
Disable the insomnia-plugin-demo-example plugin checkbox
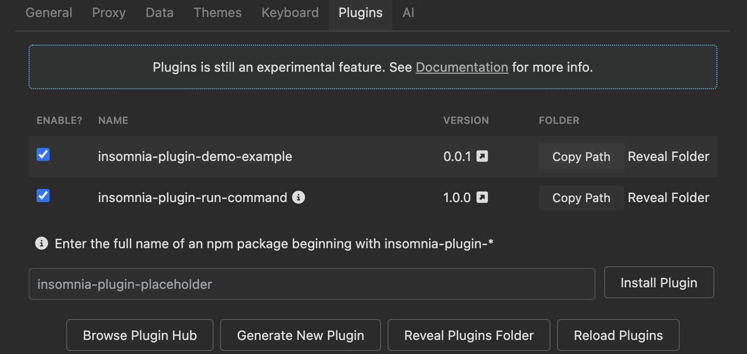click(44, 155)
